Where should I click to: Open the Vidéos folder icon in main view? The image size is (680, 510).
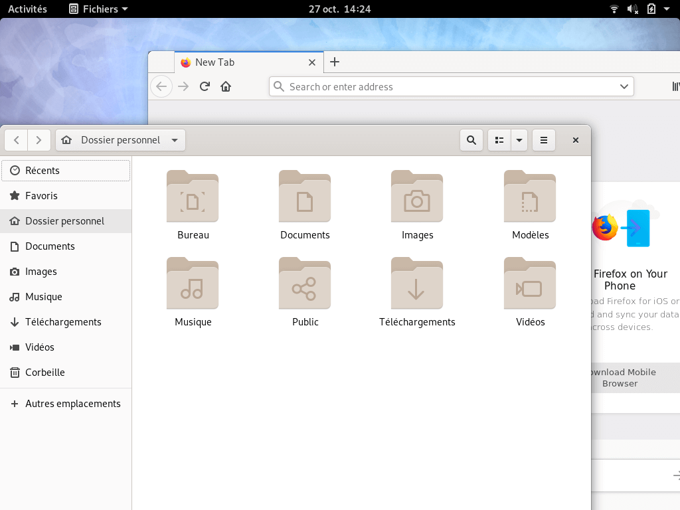529,283
